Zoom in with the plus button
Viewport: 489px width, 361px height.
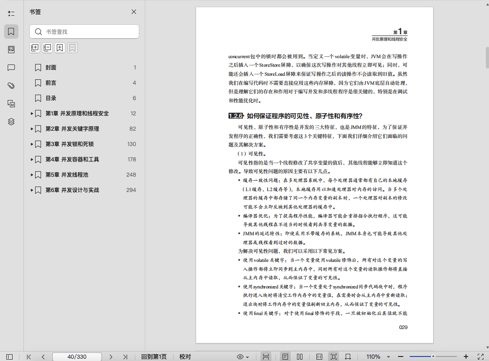(466, 356)
